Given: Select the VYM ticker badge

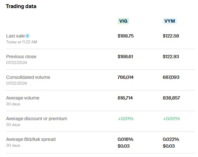Looking at the screenshot, I should click(x=170, y=21).
